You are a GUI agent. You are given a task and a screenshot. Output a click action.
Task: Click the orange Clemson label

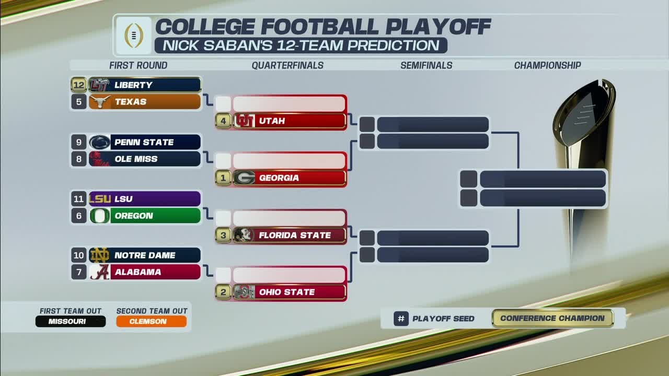(152, 321)
